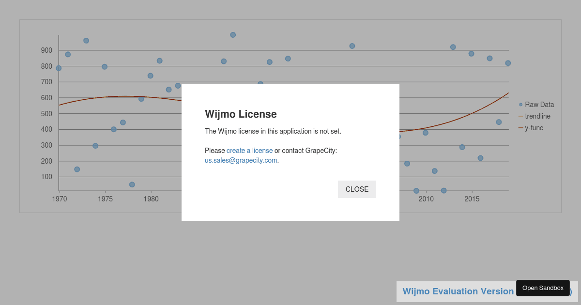Image resolution: width=581 pixels, height=305 pixels.
Task: Close the Wijmo License dialog
Action: coord(357,189)
